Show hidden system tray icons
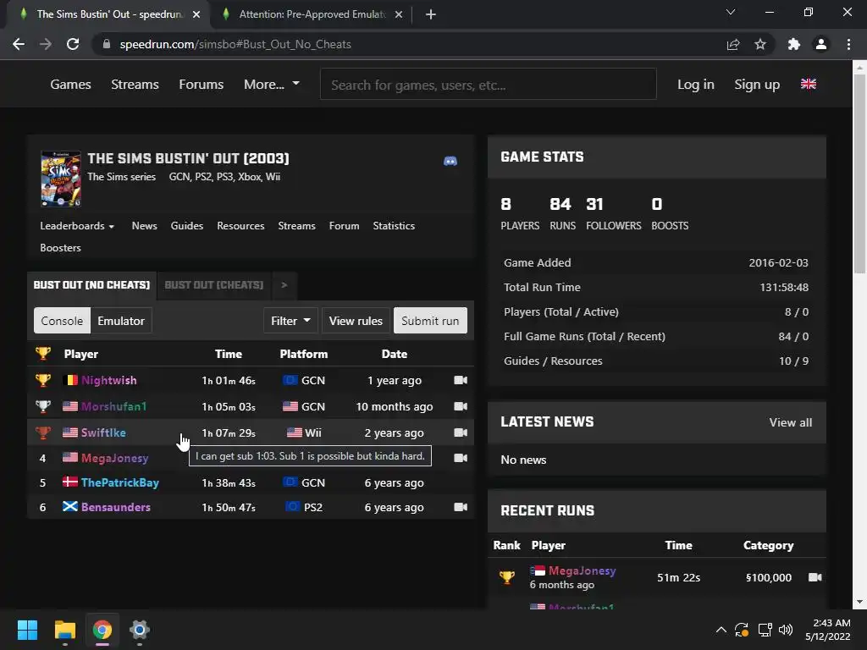 pyautogui.click(x=721, y=630)
